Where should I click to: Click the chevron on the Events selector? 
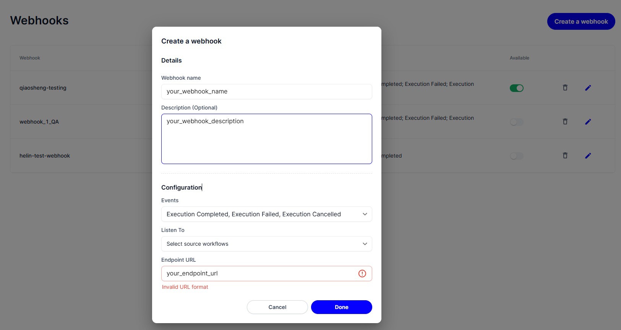tap(365, 214)
